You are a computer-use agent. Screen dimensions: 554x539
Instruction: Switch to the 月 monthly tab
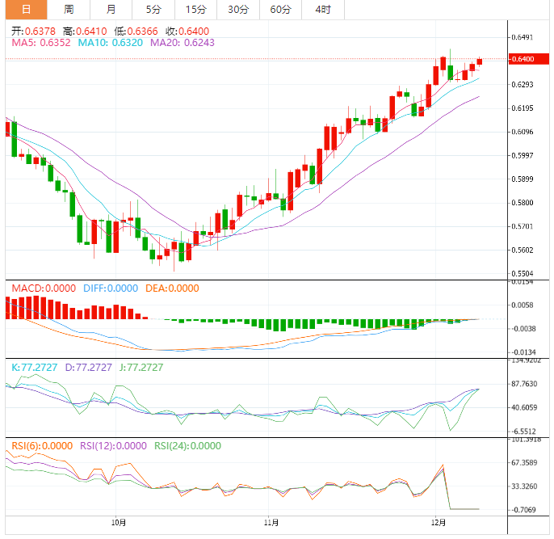(x=111, y=9)
